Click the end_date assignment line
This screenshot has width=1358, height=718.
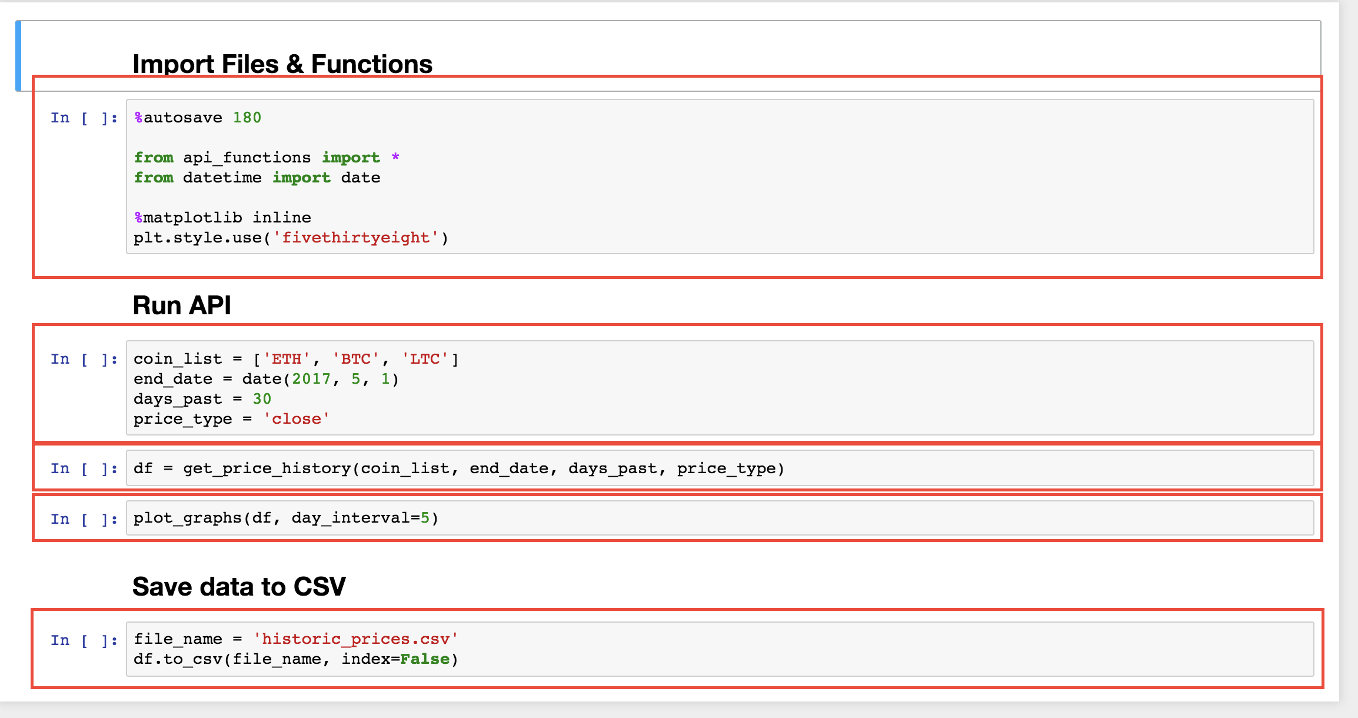267,379
